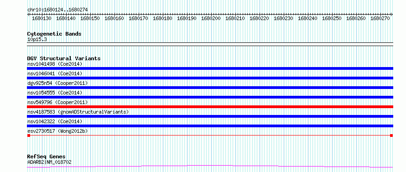Click the chr10:1680124..1680274 region label
Screen dimensions: 406x172
57,10
